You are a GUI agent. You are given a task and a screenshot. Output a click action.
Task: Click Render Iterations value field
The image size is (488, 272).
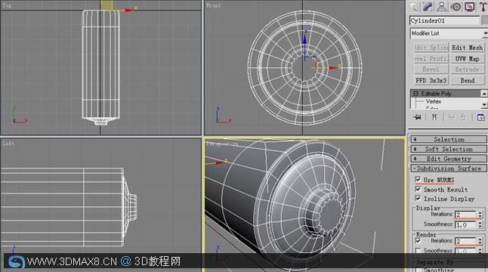coord(465,241)
